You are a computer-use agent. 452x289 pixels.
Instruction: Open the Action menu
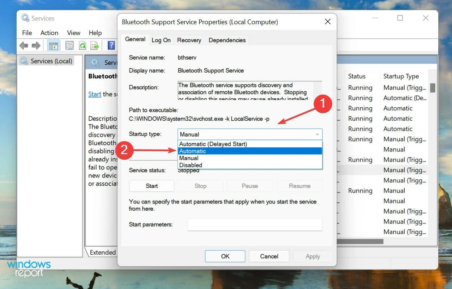49,33
